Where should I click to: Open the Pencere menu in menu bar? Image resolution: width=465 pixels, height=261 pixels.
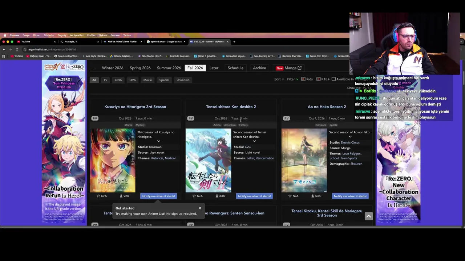pyautogui.click(x=115, y=35)
